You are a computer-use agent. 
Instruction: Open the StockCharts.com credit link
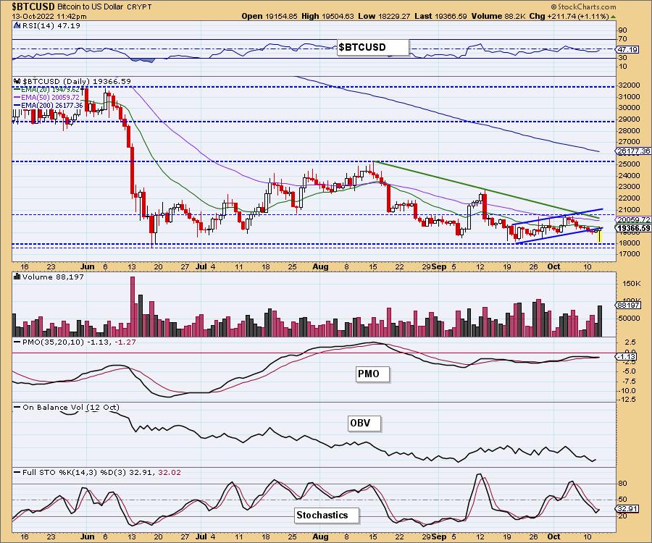tap(587, 7)
